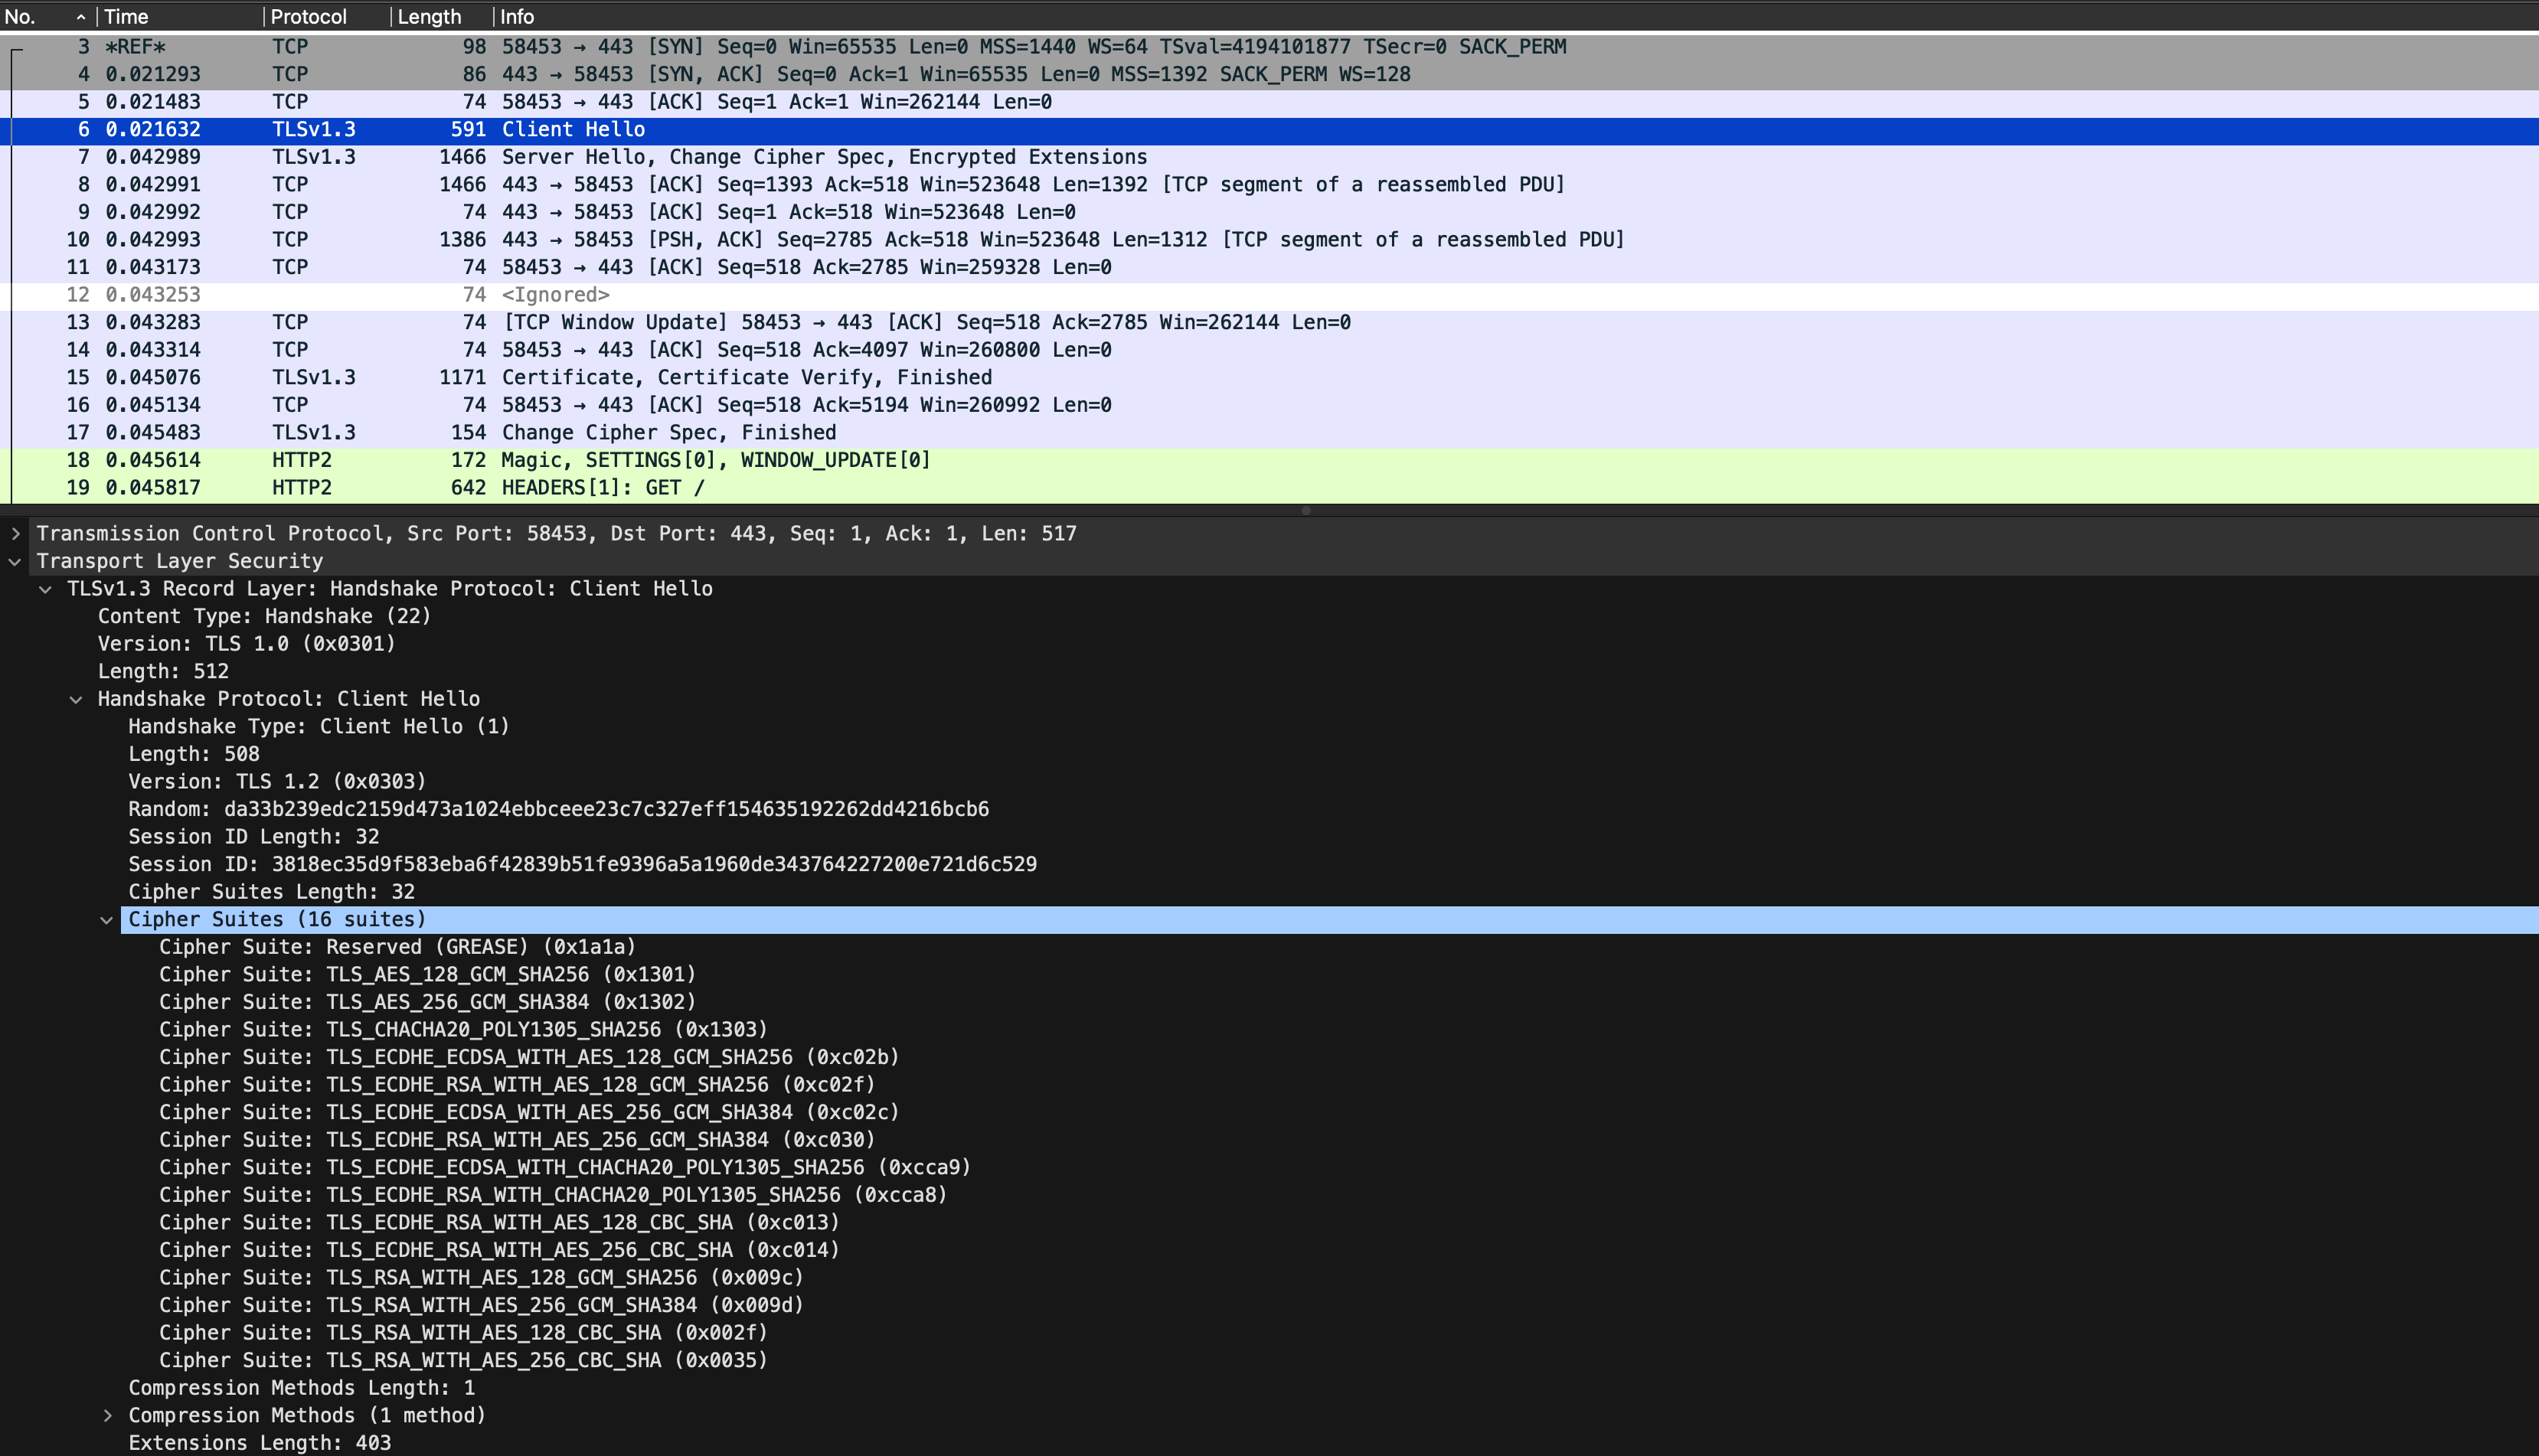Select Compression Methods Length: 1 field
The image size is (2539, 1456).
point(301,1389)
